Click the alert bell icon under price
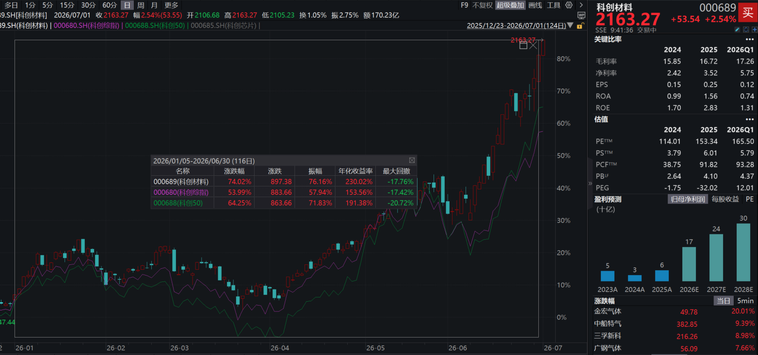The image size is (758, 355). click(x=746, y=30)
